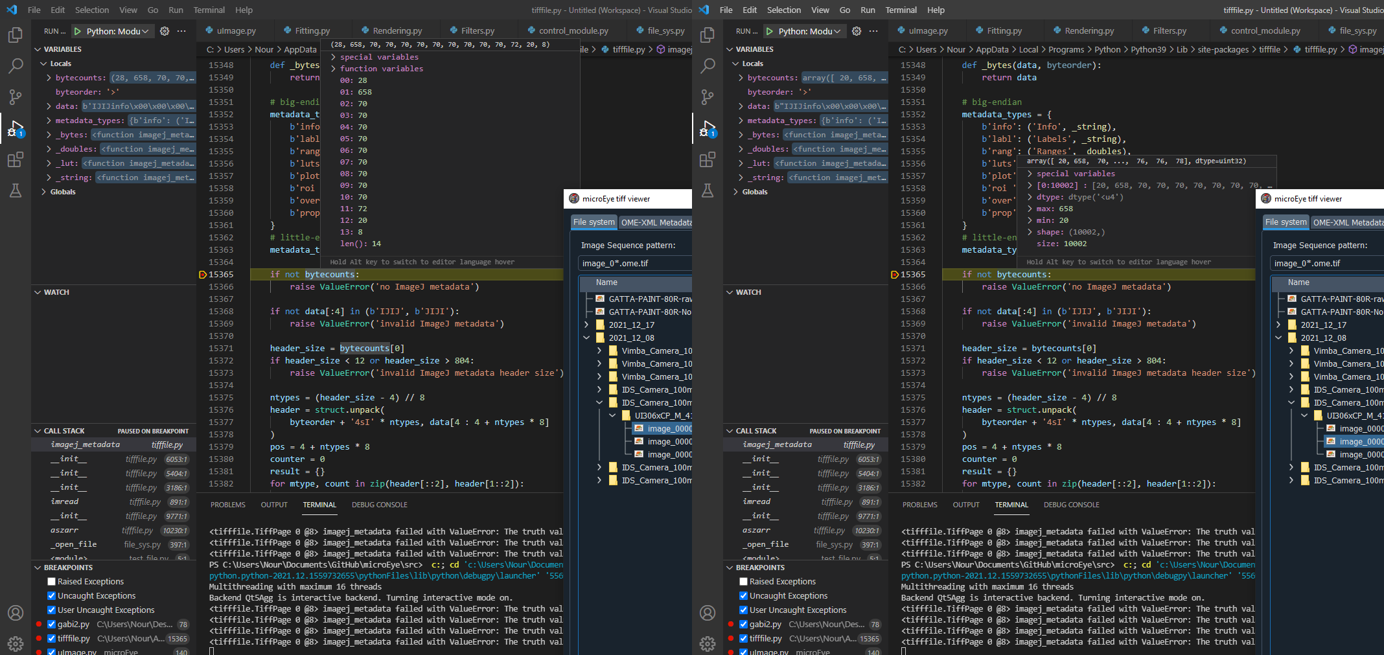
Task: Open the Manage gear icon
Action: (x=16, y=643)
